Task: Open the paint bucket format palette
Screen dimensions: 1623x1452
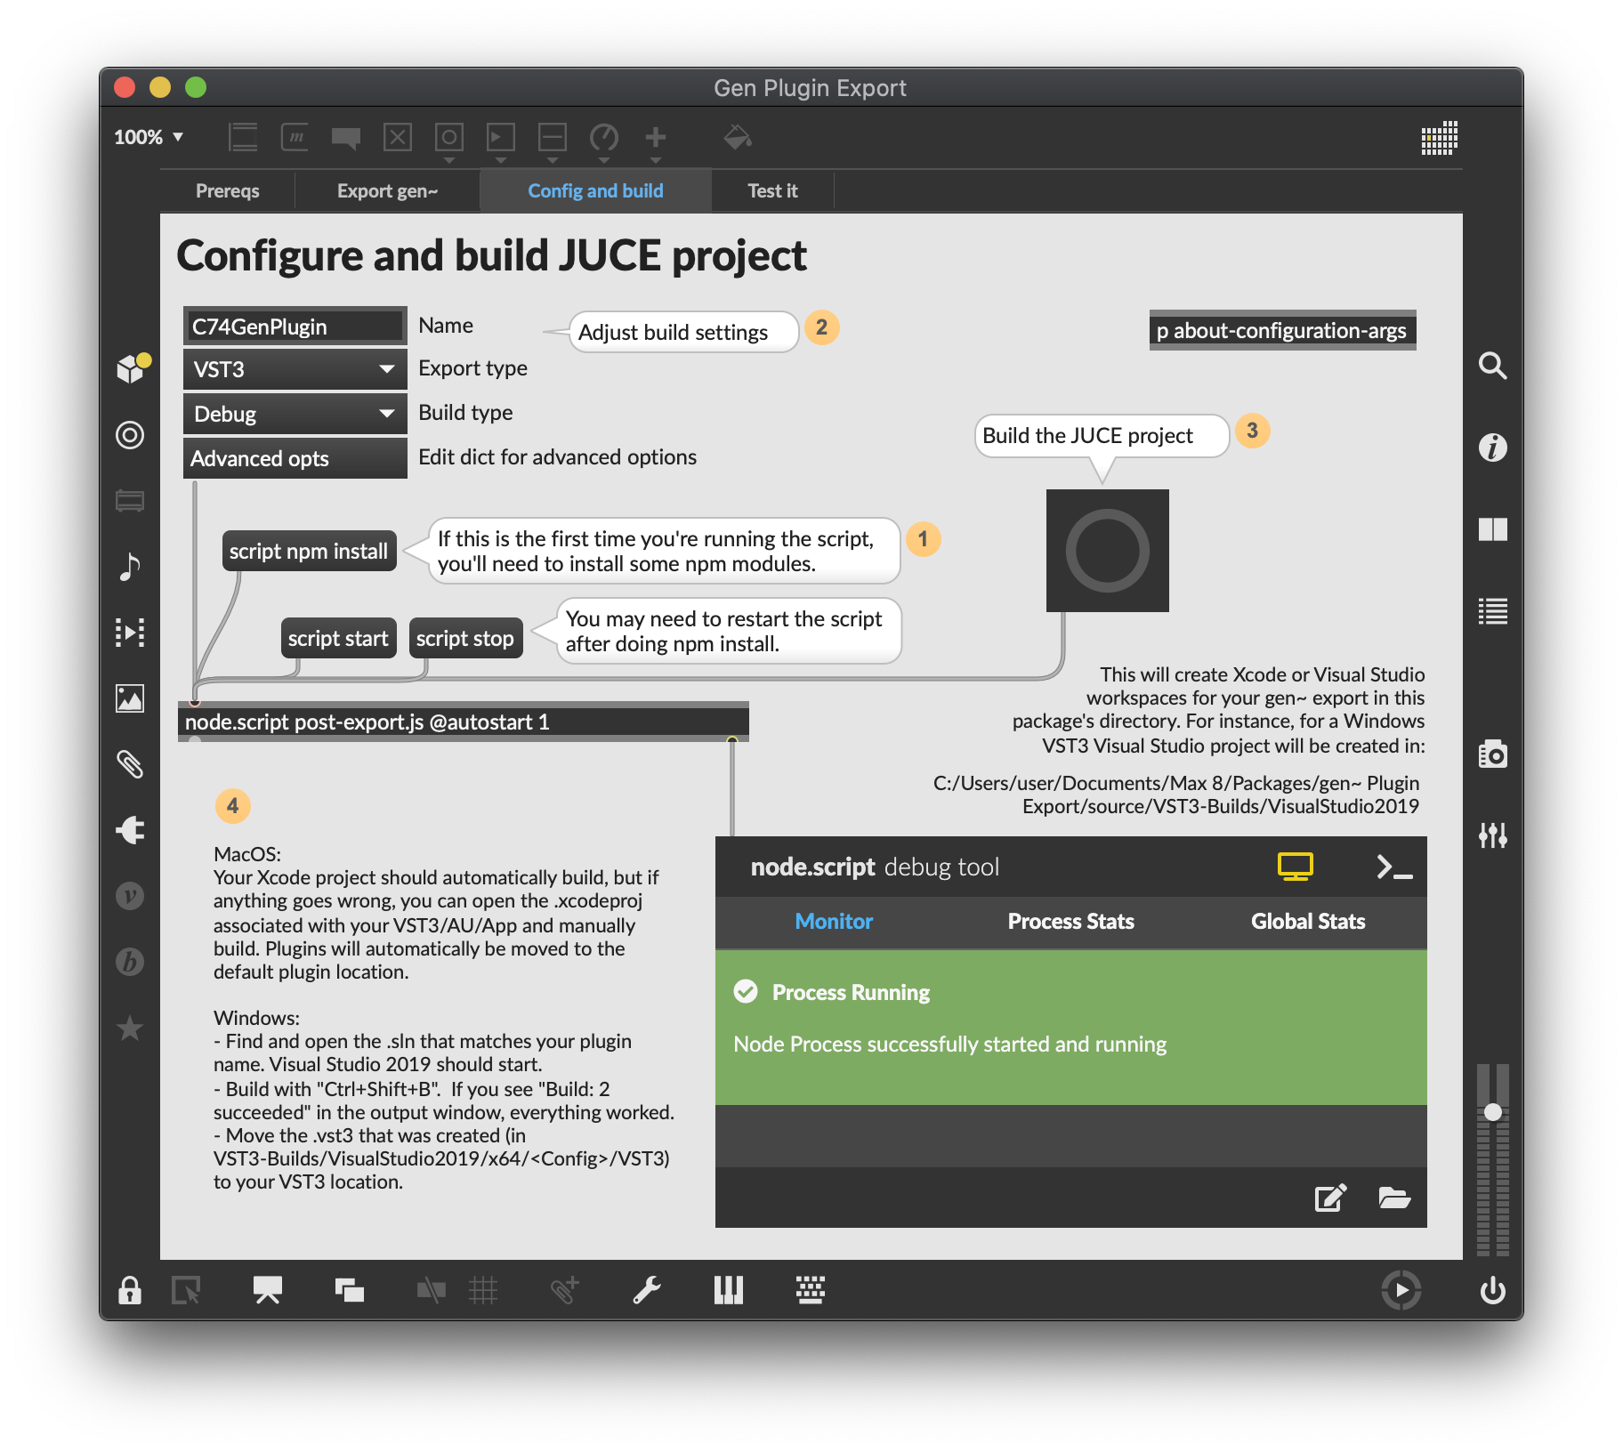Action: tap(738, 137)
